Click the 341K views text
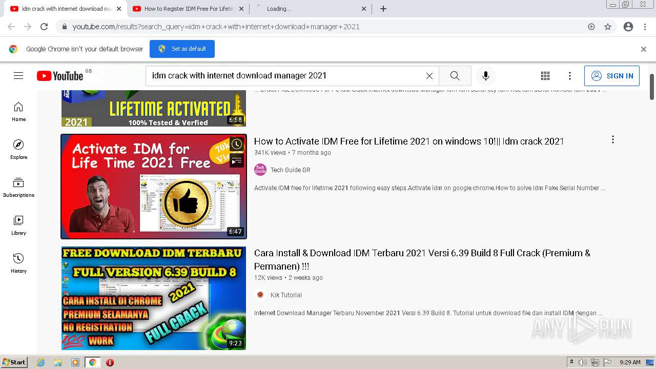The image size is (656, 369). [270, 153]
